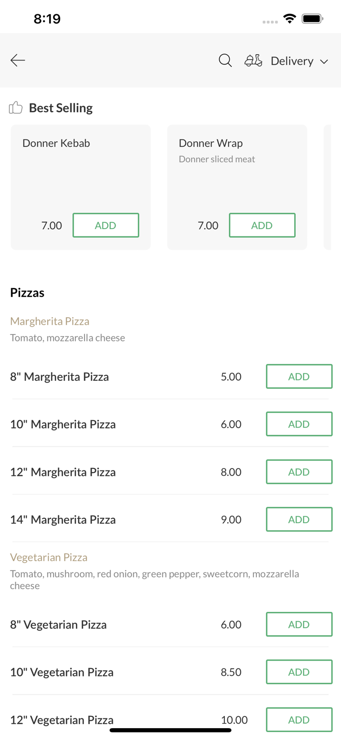Viewport: 341px width, 739px height.
Task: Open the search icon
Action: (225, 60)
